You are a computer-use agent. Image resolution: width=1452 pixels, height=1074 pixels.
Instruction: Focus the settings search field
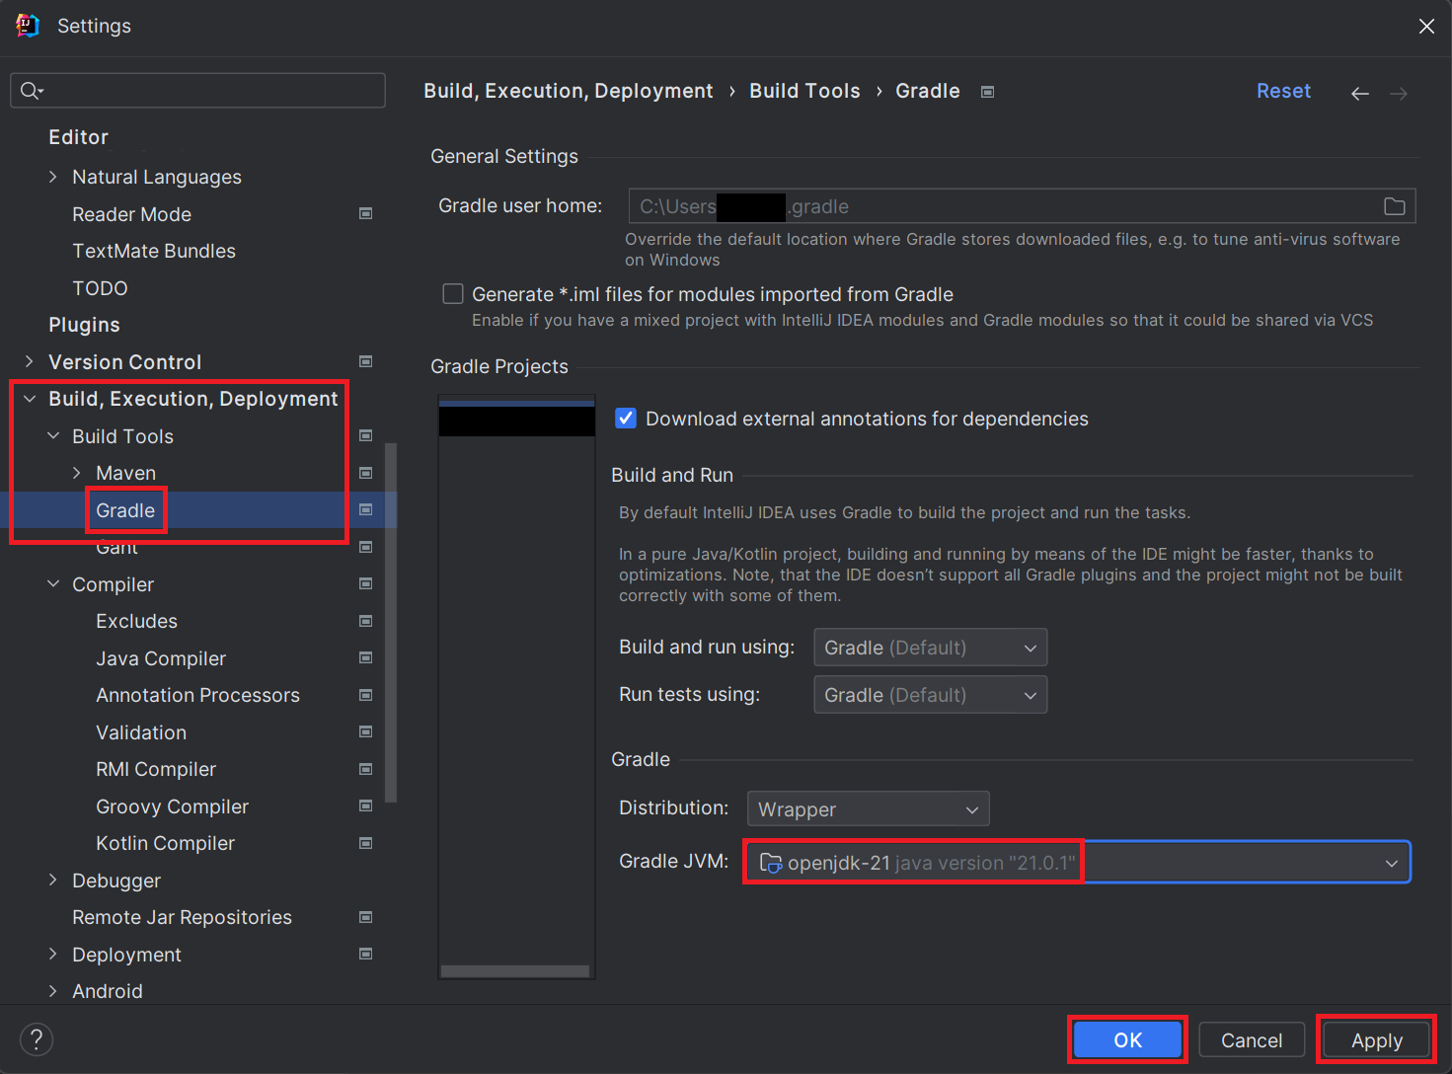tap(197, 91)
